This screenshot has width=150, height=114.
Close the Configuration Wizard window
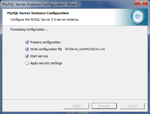(x=141, y=3)
